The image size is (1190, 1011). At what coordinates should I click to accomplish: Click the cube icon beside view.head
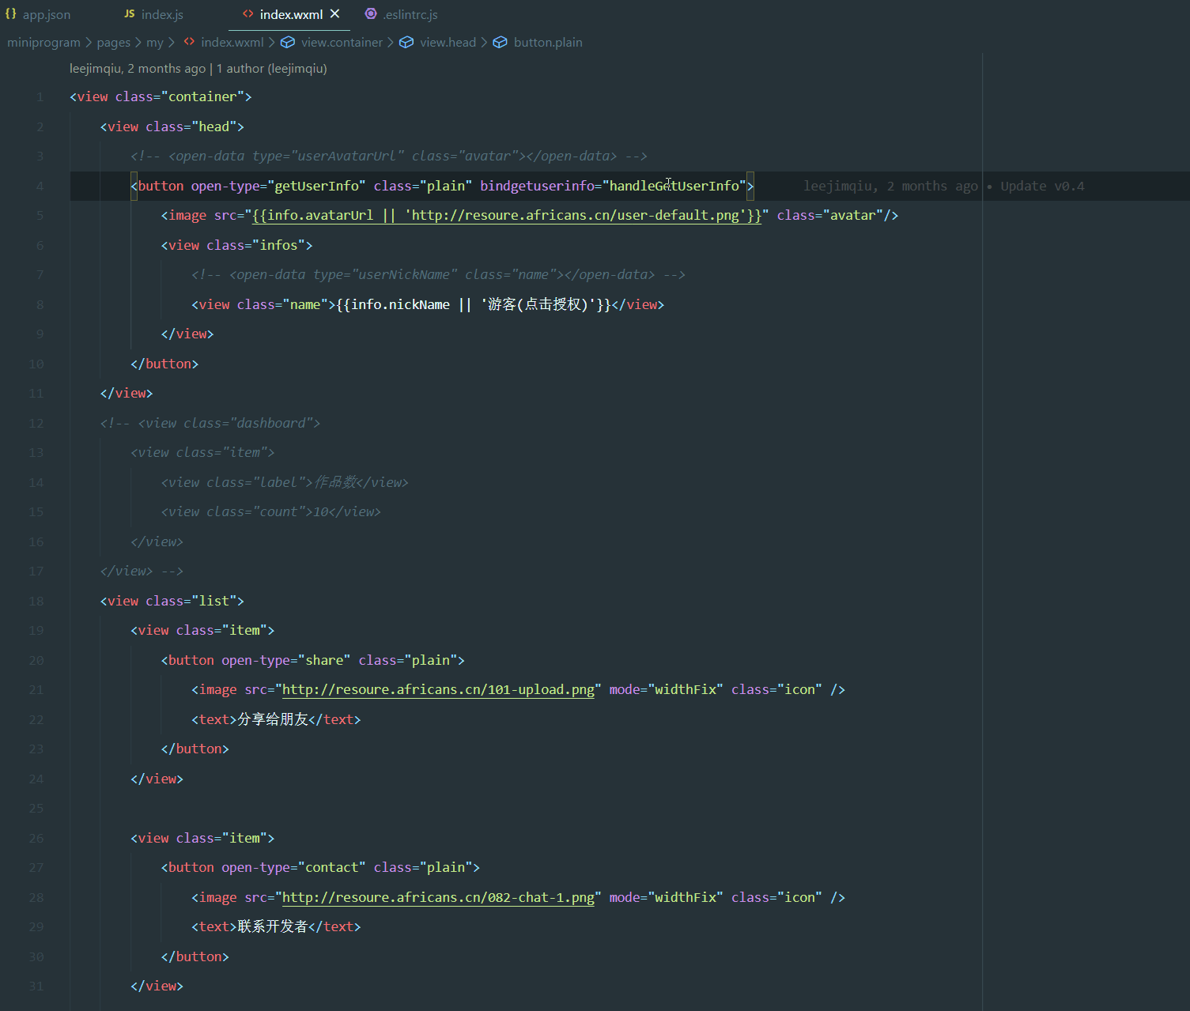[406, 42]
